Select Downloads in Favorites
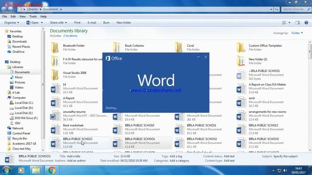The width and height of the screenshot is (312, 175). coord(19,41)
